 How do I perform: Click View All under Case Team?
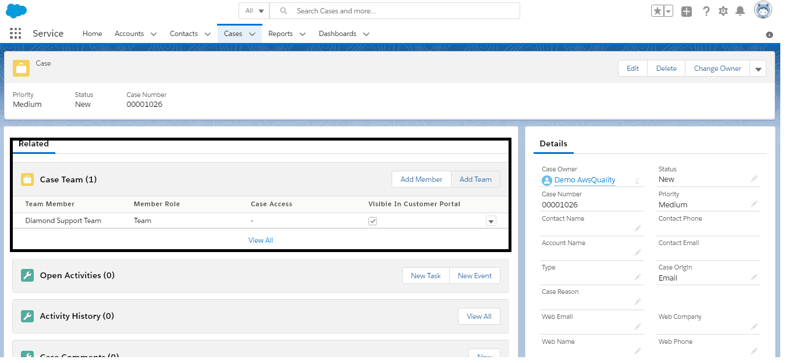coord(261,240)
